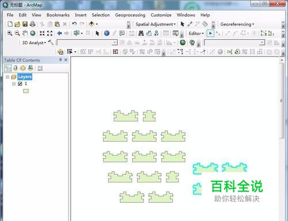Save the map with floppy disk icon
This screenshot has height=221, width=288.
(25, 24)
